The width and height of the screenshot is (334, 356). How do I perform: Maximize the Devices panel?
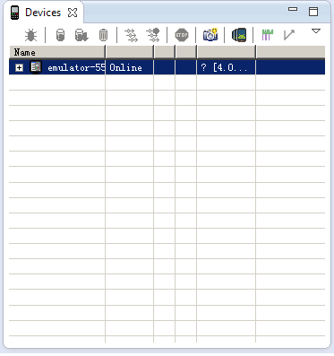[x=313, y=12]
